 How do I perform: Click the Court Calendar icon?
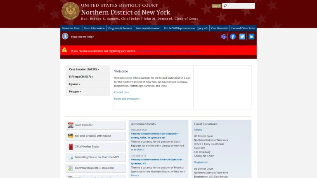pos(71,125)
